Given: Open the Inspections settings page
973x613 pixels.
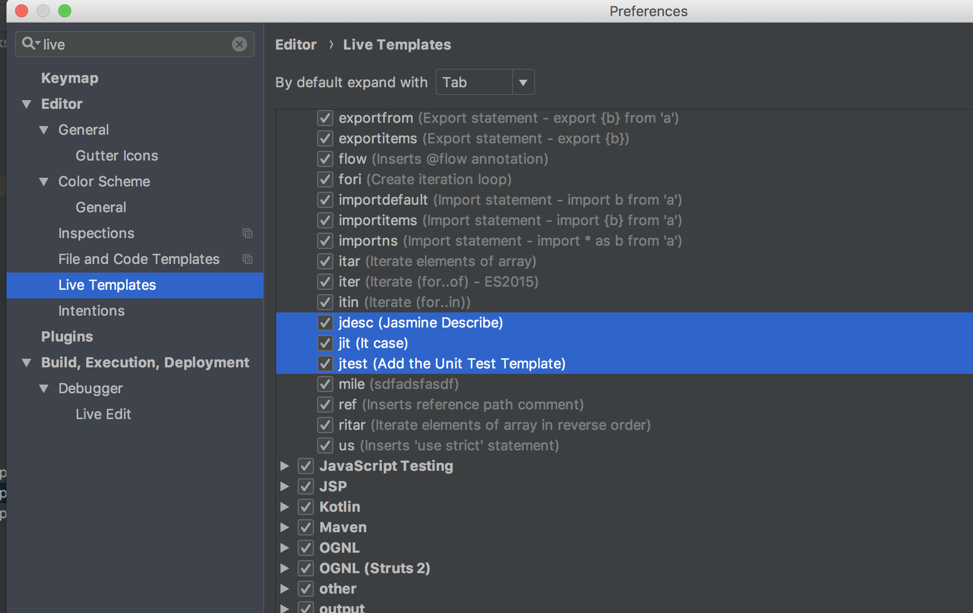Looking at the screenshot, I should [97, 233].
